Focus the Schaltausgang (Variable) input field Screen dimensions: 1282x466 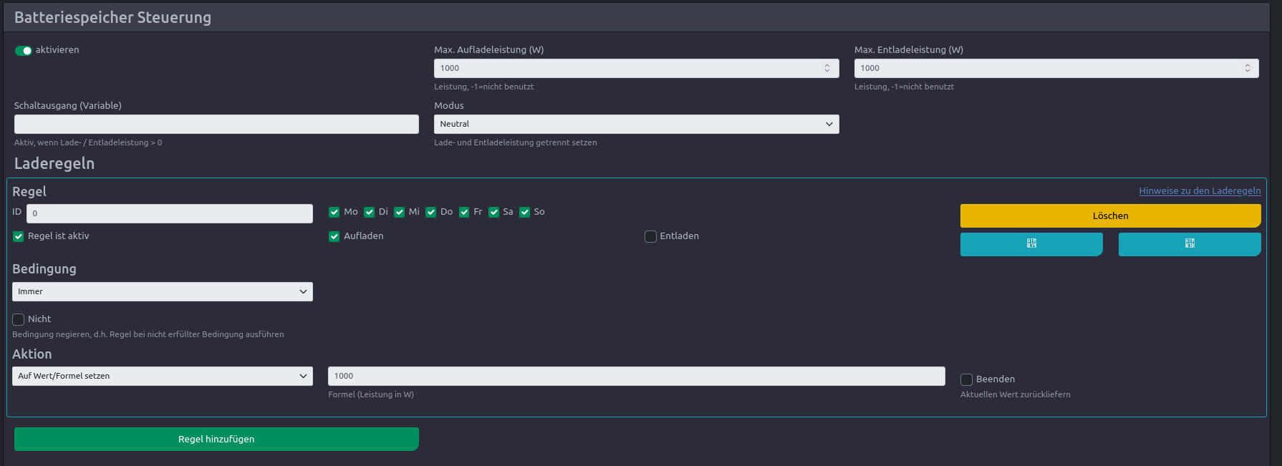(x=216, y=124)
